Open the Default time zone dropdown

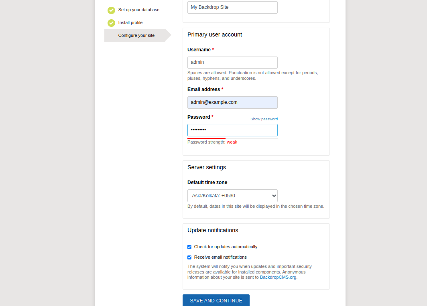[232, 196]
